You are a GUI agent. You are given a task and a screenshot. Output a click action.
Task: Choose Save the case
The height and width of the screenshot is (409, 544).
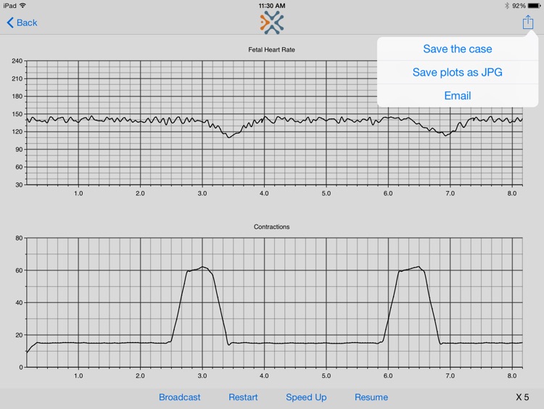457,49
